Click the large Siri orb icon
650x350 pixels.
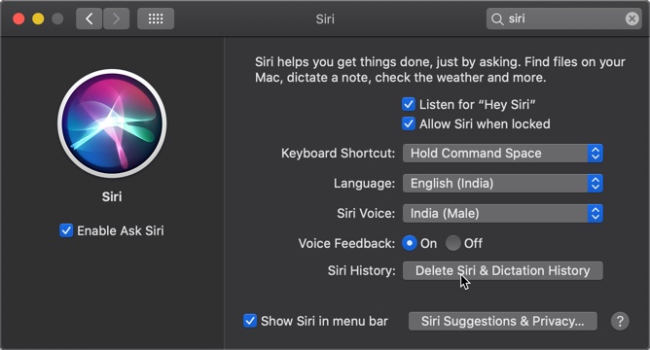(x=112, y=123)
